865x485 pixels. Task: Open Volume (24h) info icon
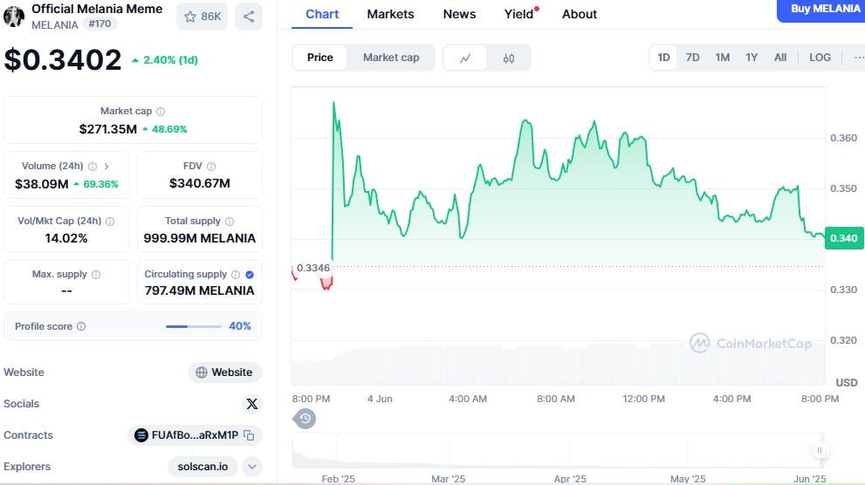pos(93,167)
